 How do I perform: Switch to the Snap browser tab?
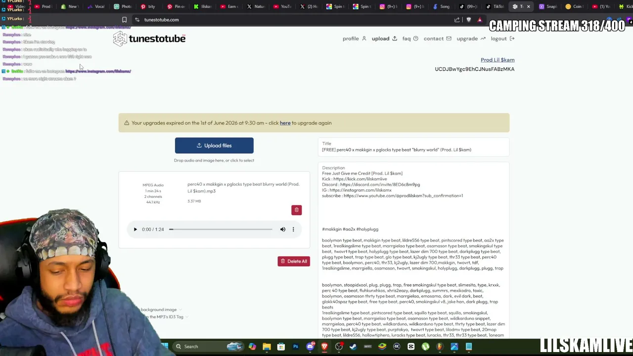(x=548, y=6)
